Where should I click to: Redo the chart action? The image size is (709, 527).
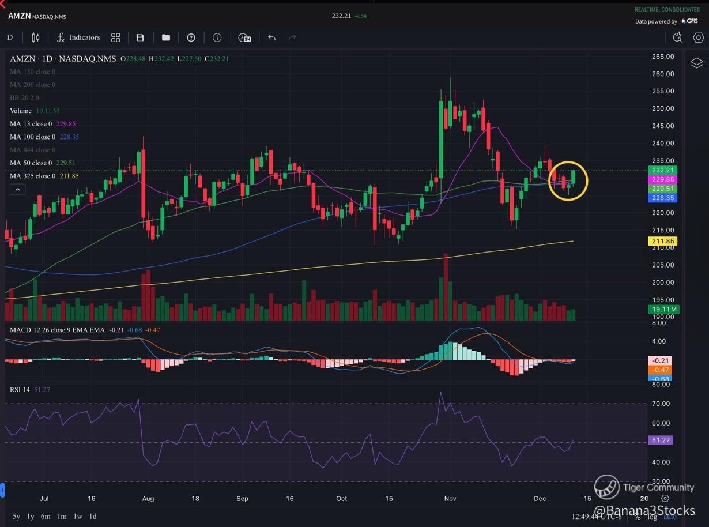coord(292,37)
